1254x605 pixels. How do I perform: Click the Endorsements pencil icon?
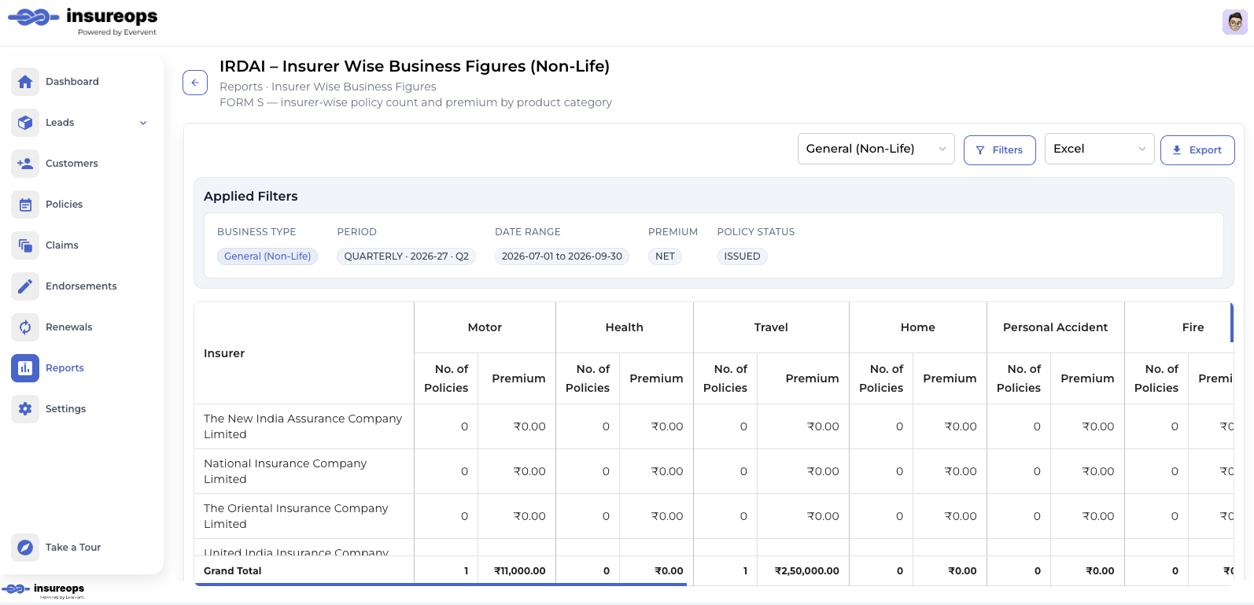[25, 286]
